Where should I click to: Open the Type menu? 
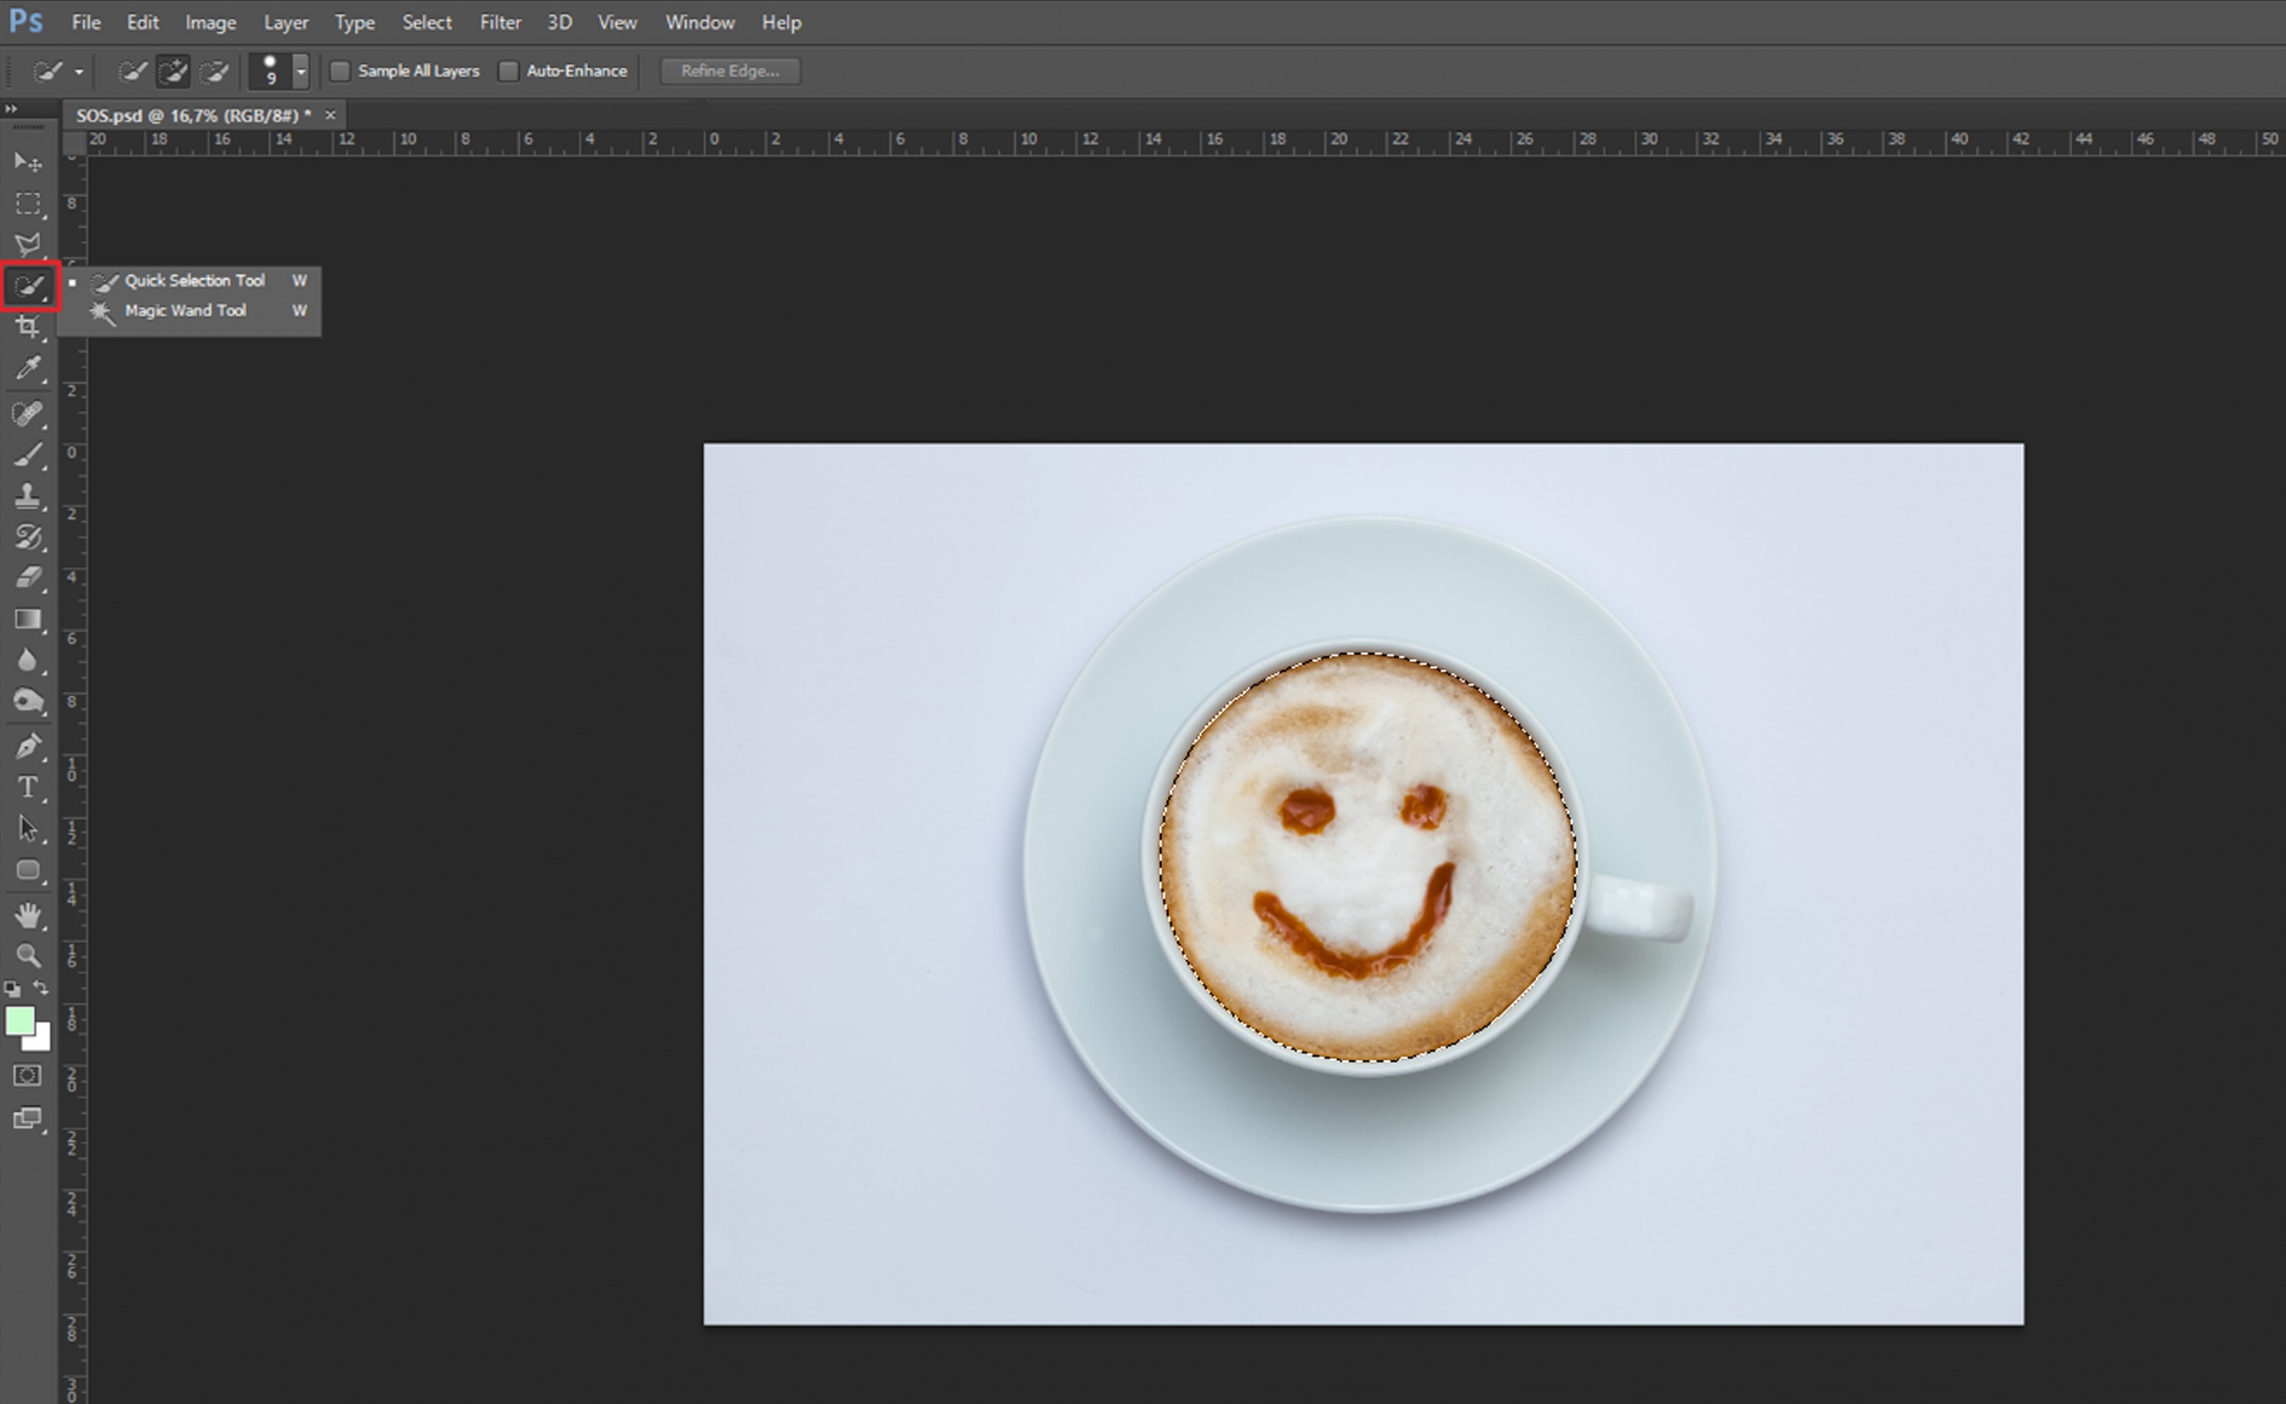click(354, 22)
